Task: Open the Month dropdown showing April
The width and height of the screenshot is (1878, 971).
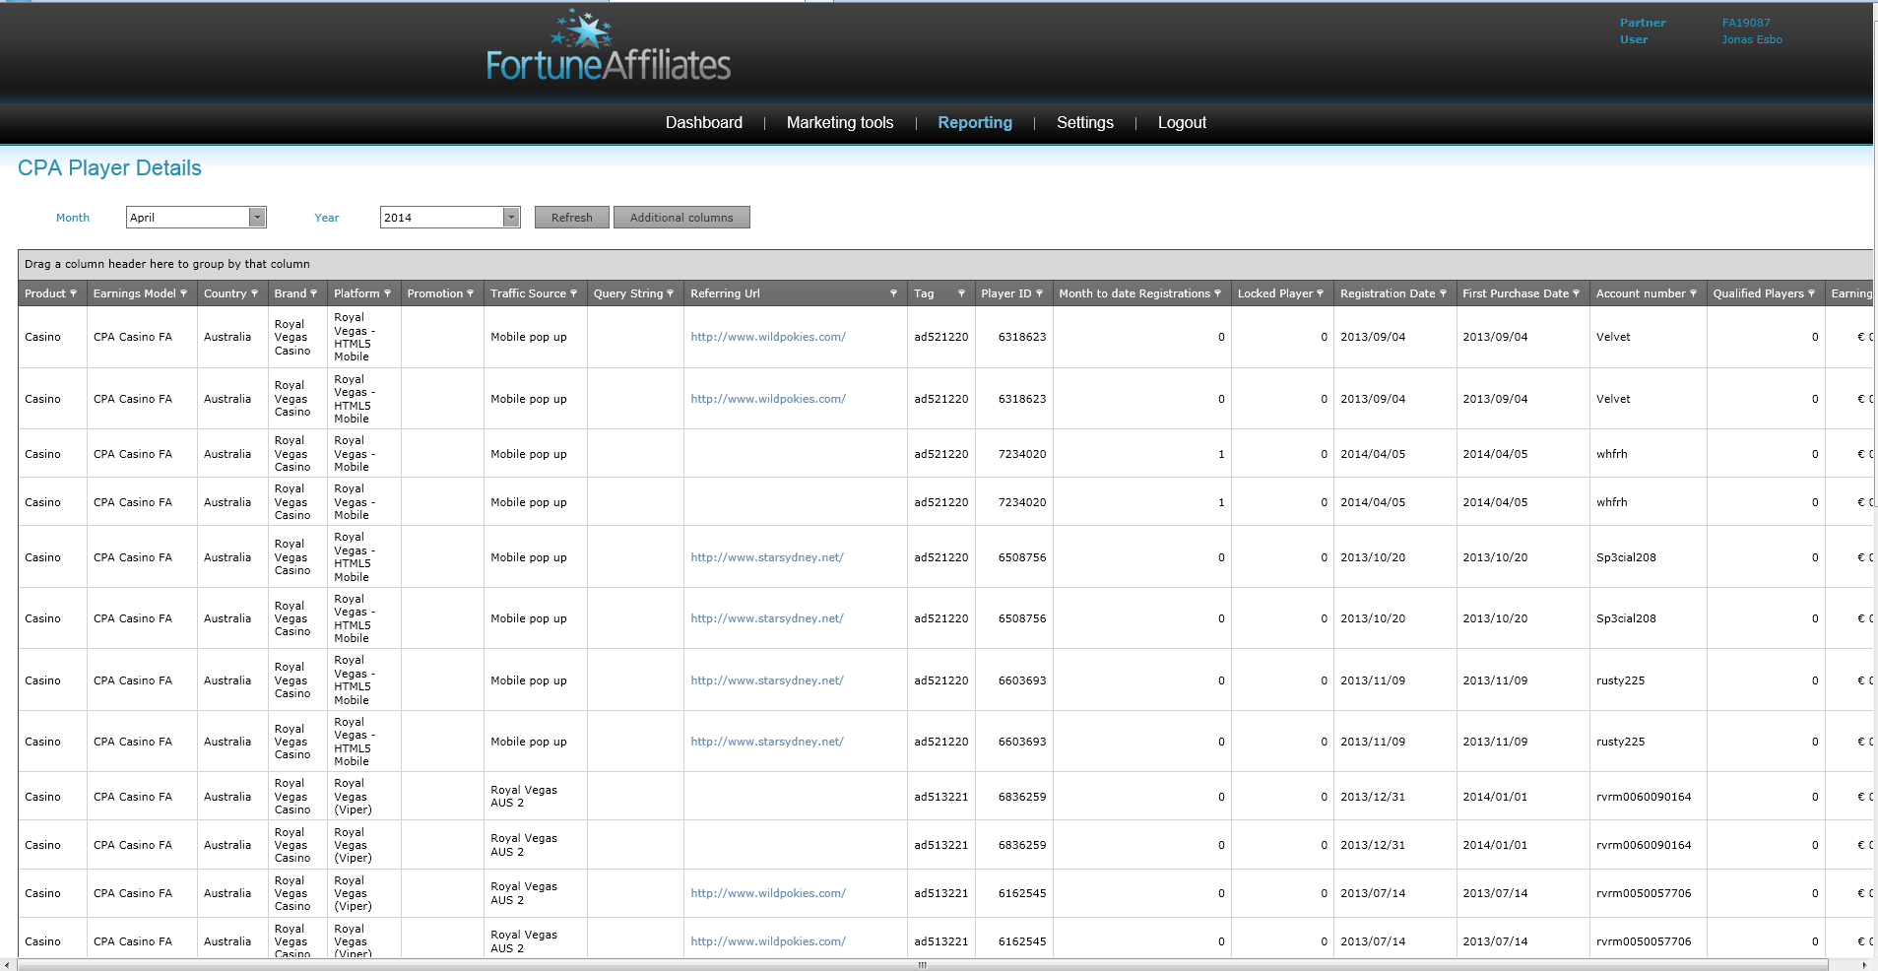Action: [x=196, y=218]
